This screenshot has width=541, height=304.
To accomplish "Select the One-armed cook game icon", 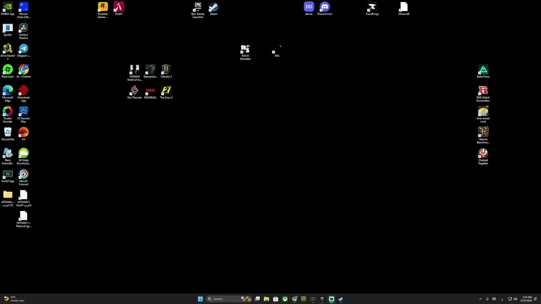I will coord(483,115).
